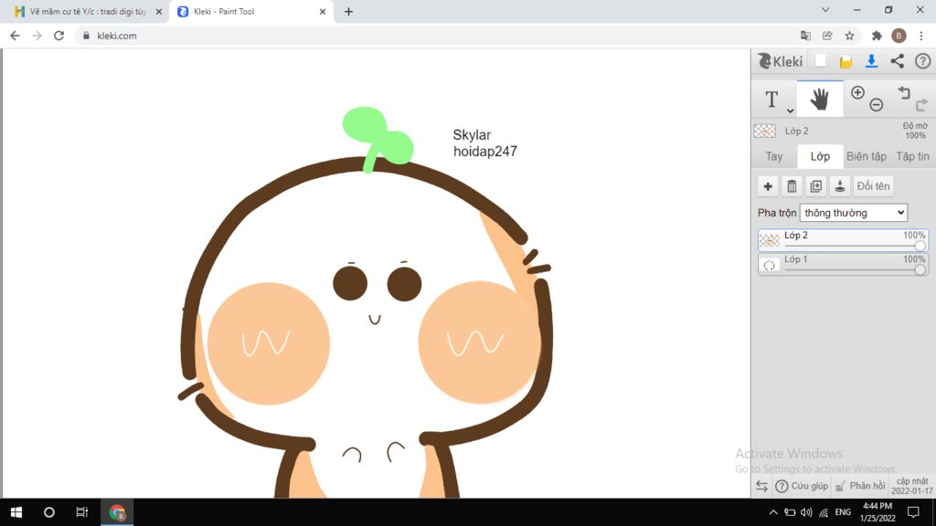
Task: Open the Cứu giúp help link
Action: pos(802,486)
